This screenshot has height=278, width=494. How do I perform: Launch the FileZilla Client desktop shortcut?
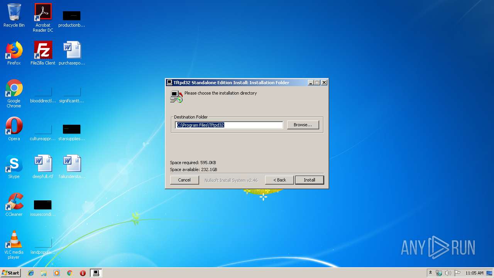43,53
